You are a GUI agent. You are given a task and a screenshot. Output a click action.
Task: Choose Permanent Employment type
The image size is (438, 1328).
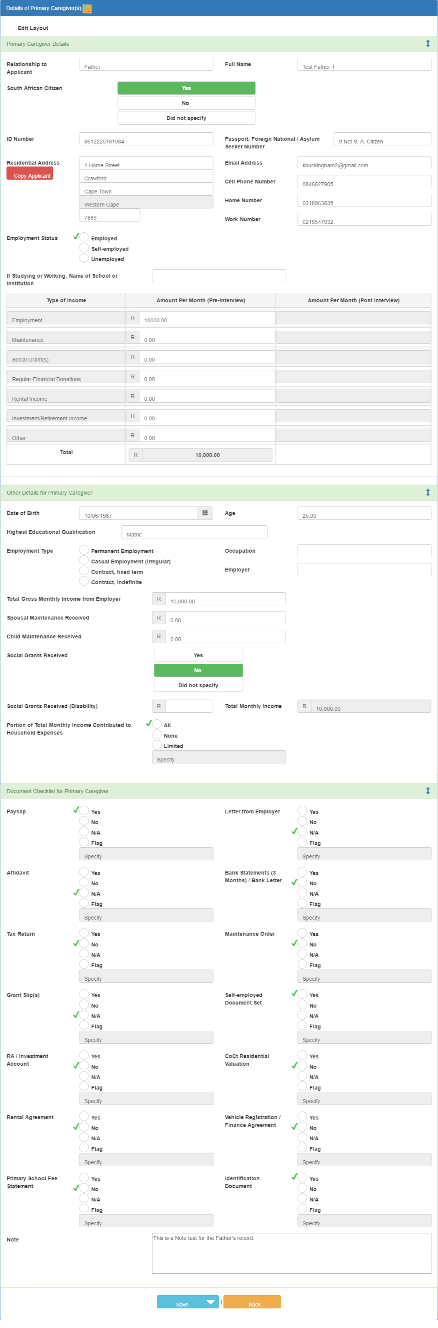[x=84, y=550]
